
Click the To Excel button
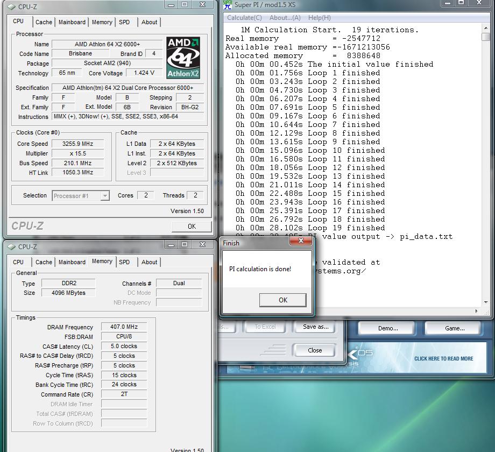tap(265, 327)
